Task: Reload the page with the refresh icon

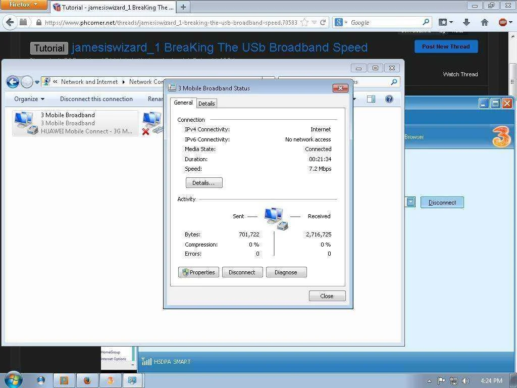Action: pos(323,22)
